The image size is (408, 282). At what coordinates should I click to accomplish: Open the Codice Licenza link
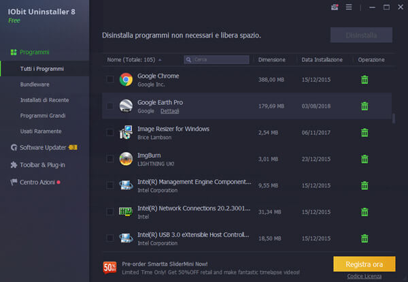[364, 277]
